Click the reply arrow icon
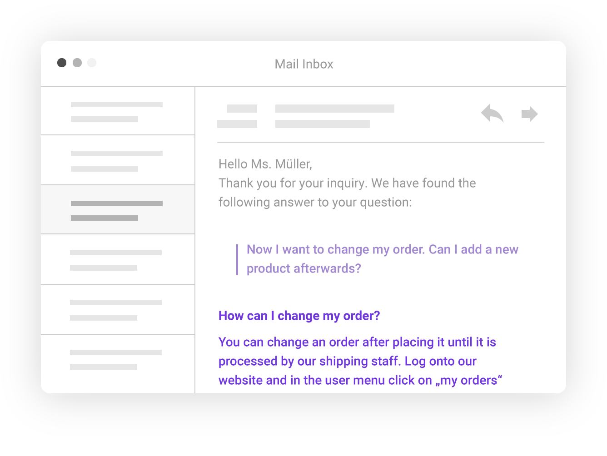This screenshot has width=607, height=456. (x=493, y=114)
